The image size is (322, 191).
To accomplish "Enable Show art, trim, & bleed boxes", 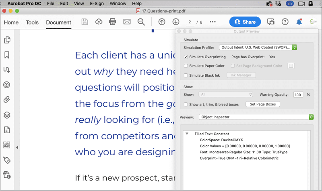I will [x=186, y=104].
